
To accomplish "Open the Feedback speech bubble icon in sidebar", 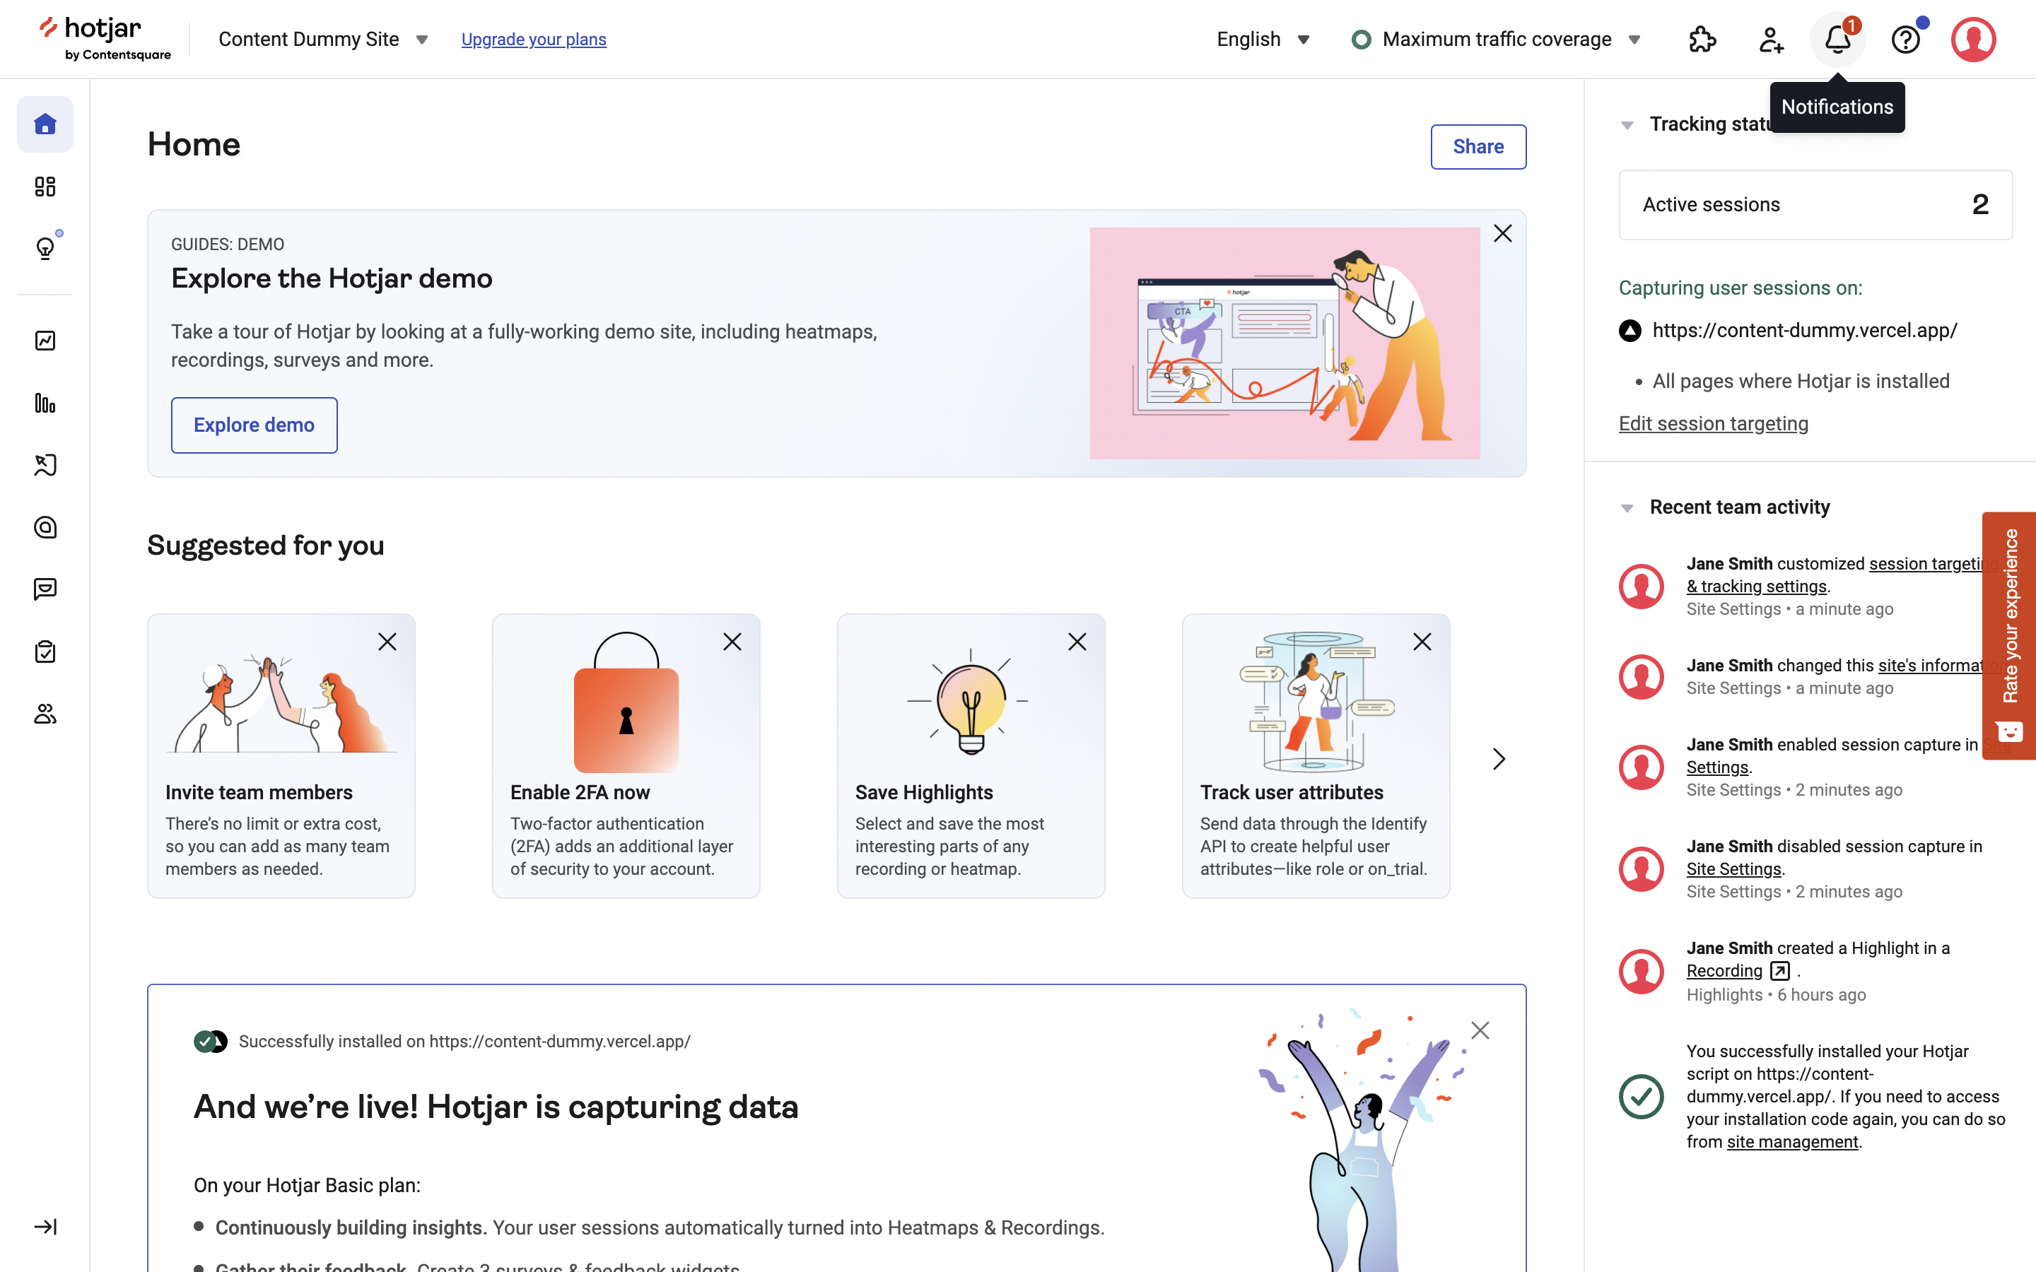I will coord(45,590).
